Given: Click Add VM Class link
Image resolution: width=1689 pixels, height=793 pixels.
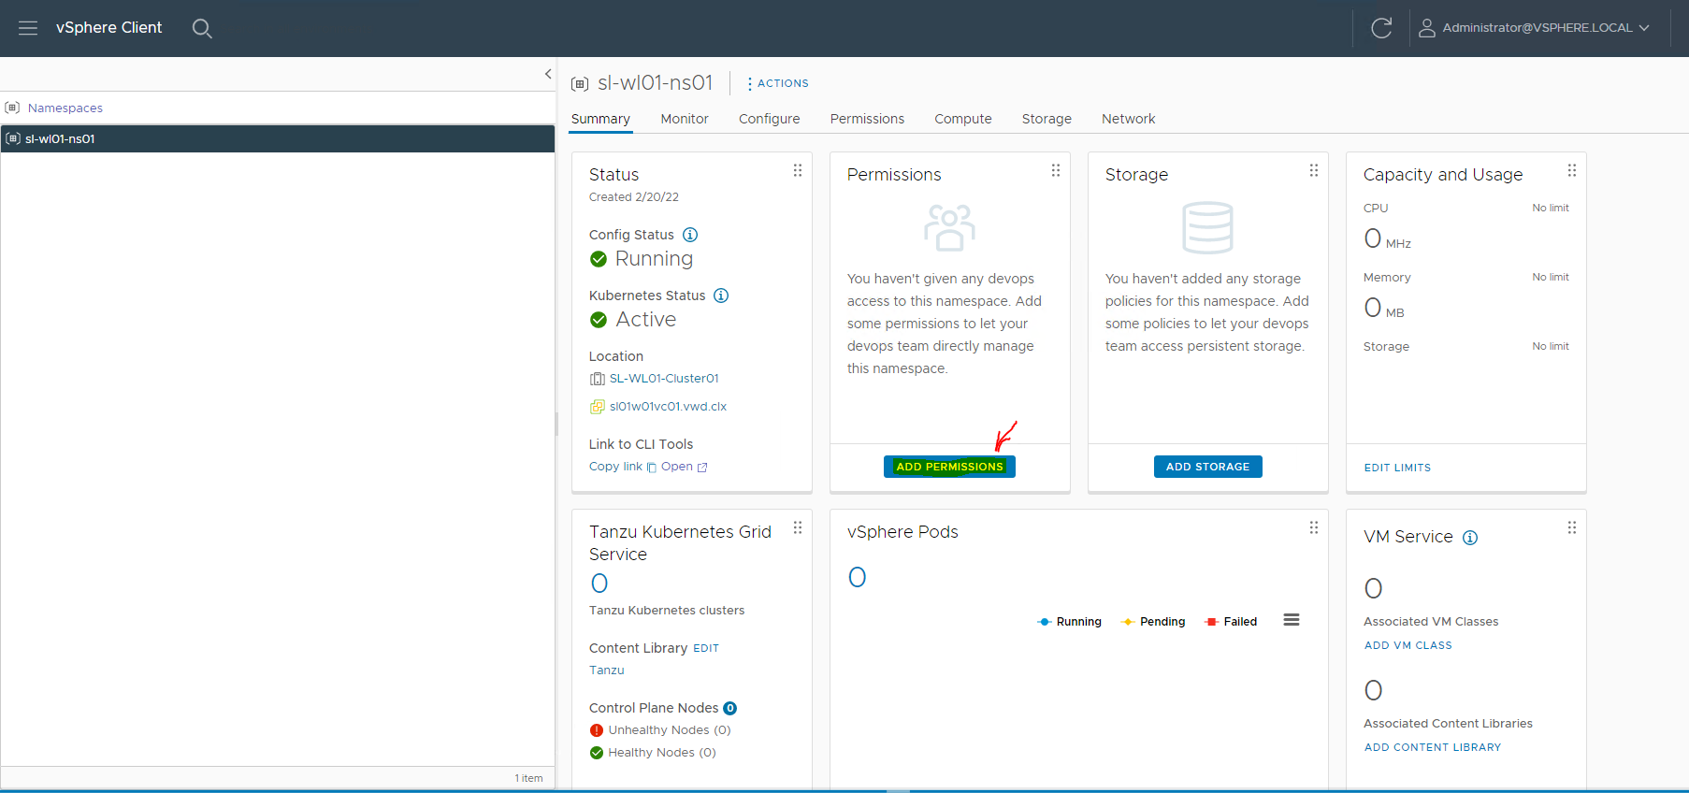Looking at the screenshot, I should pyautogui.click(x=1408, y=645).
